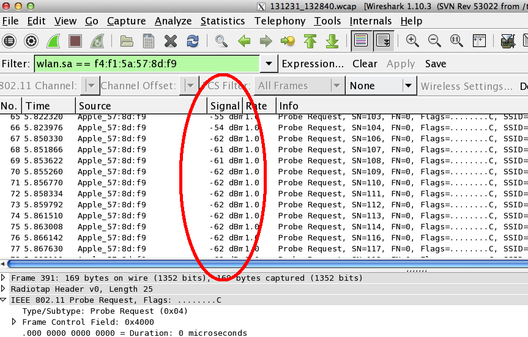The width and height of the screenshot is (528, 337).
Task: Click Apply display filter button
Action: tap(401, 64)
